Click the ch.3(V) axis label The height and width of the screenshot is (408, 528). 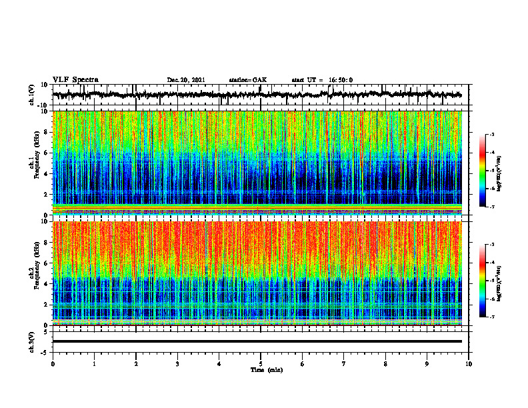32,342
